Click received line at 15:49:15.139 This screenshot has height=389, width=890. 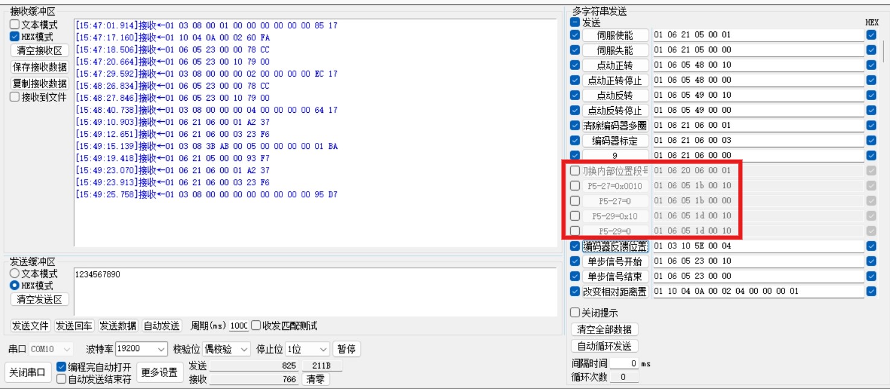coord(207,146)
